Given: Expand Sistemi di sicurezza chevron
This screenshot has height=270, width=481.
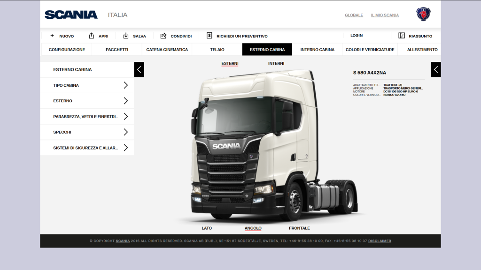Looking at the screenshot, I should pos(126,148).
